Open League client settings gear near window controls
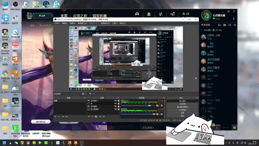This screenshot has width=259, height=146. (x=229, y=11)
